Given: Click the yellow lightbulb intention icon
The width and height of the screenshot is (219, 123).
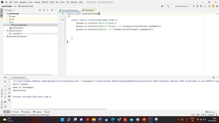Looking at the screenshot, I should [69, 17].
